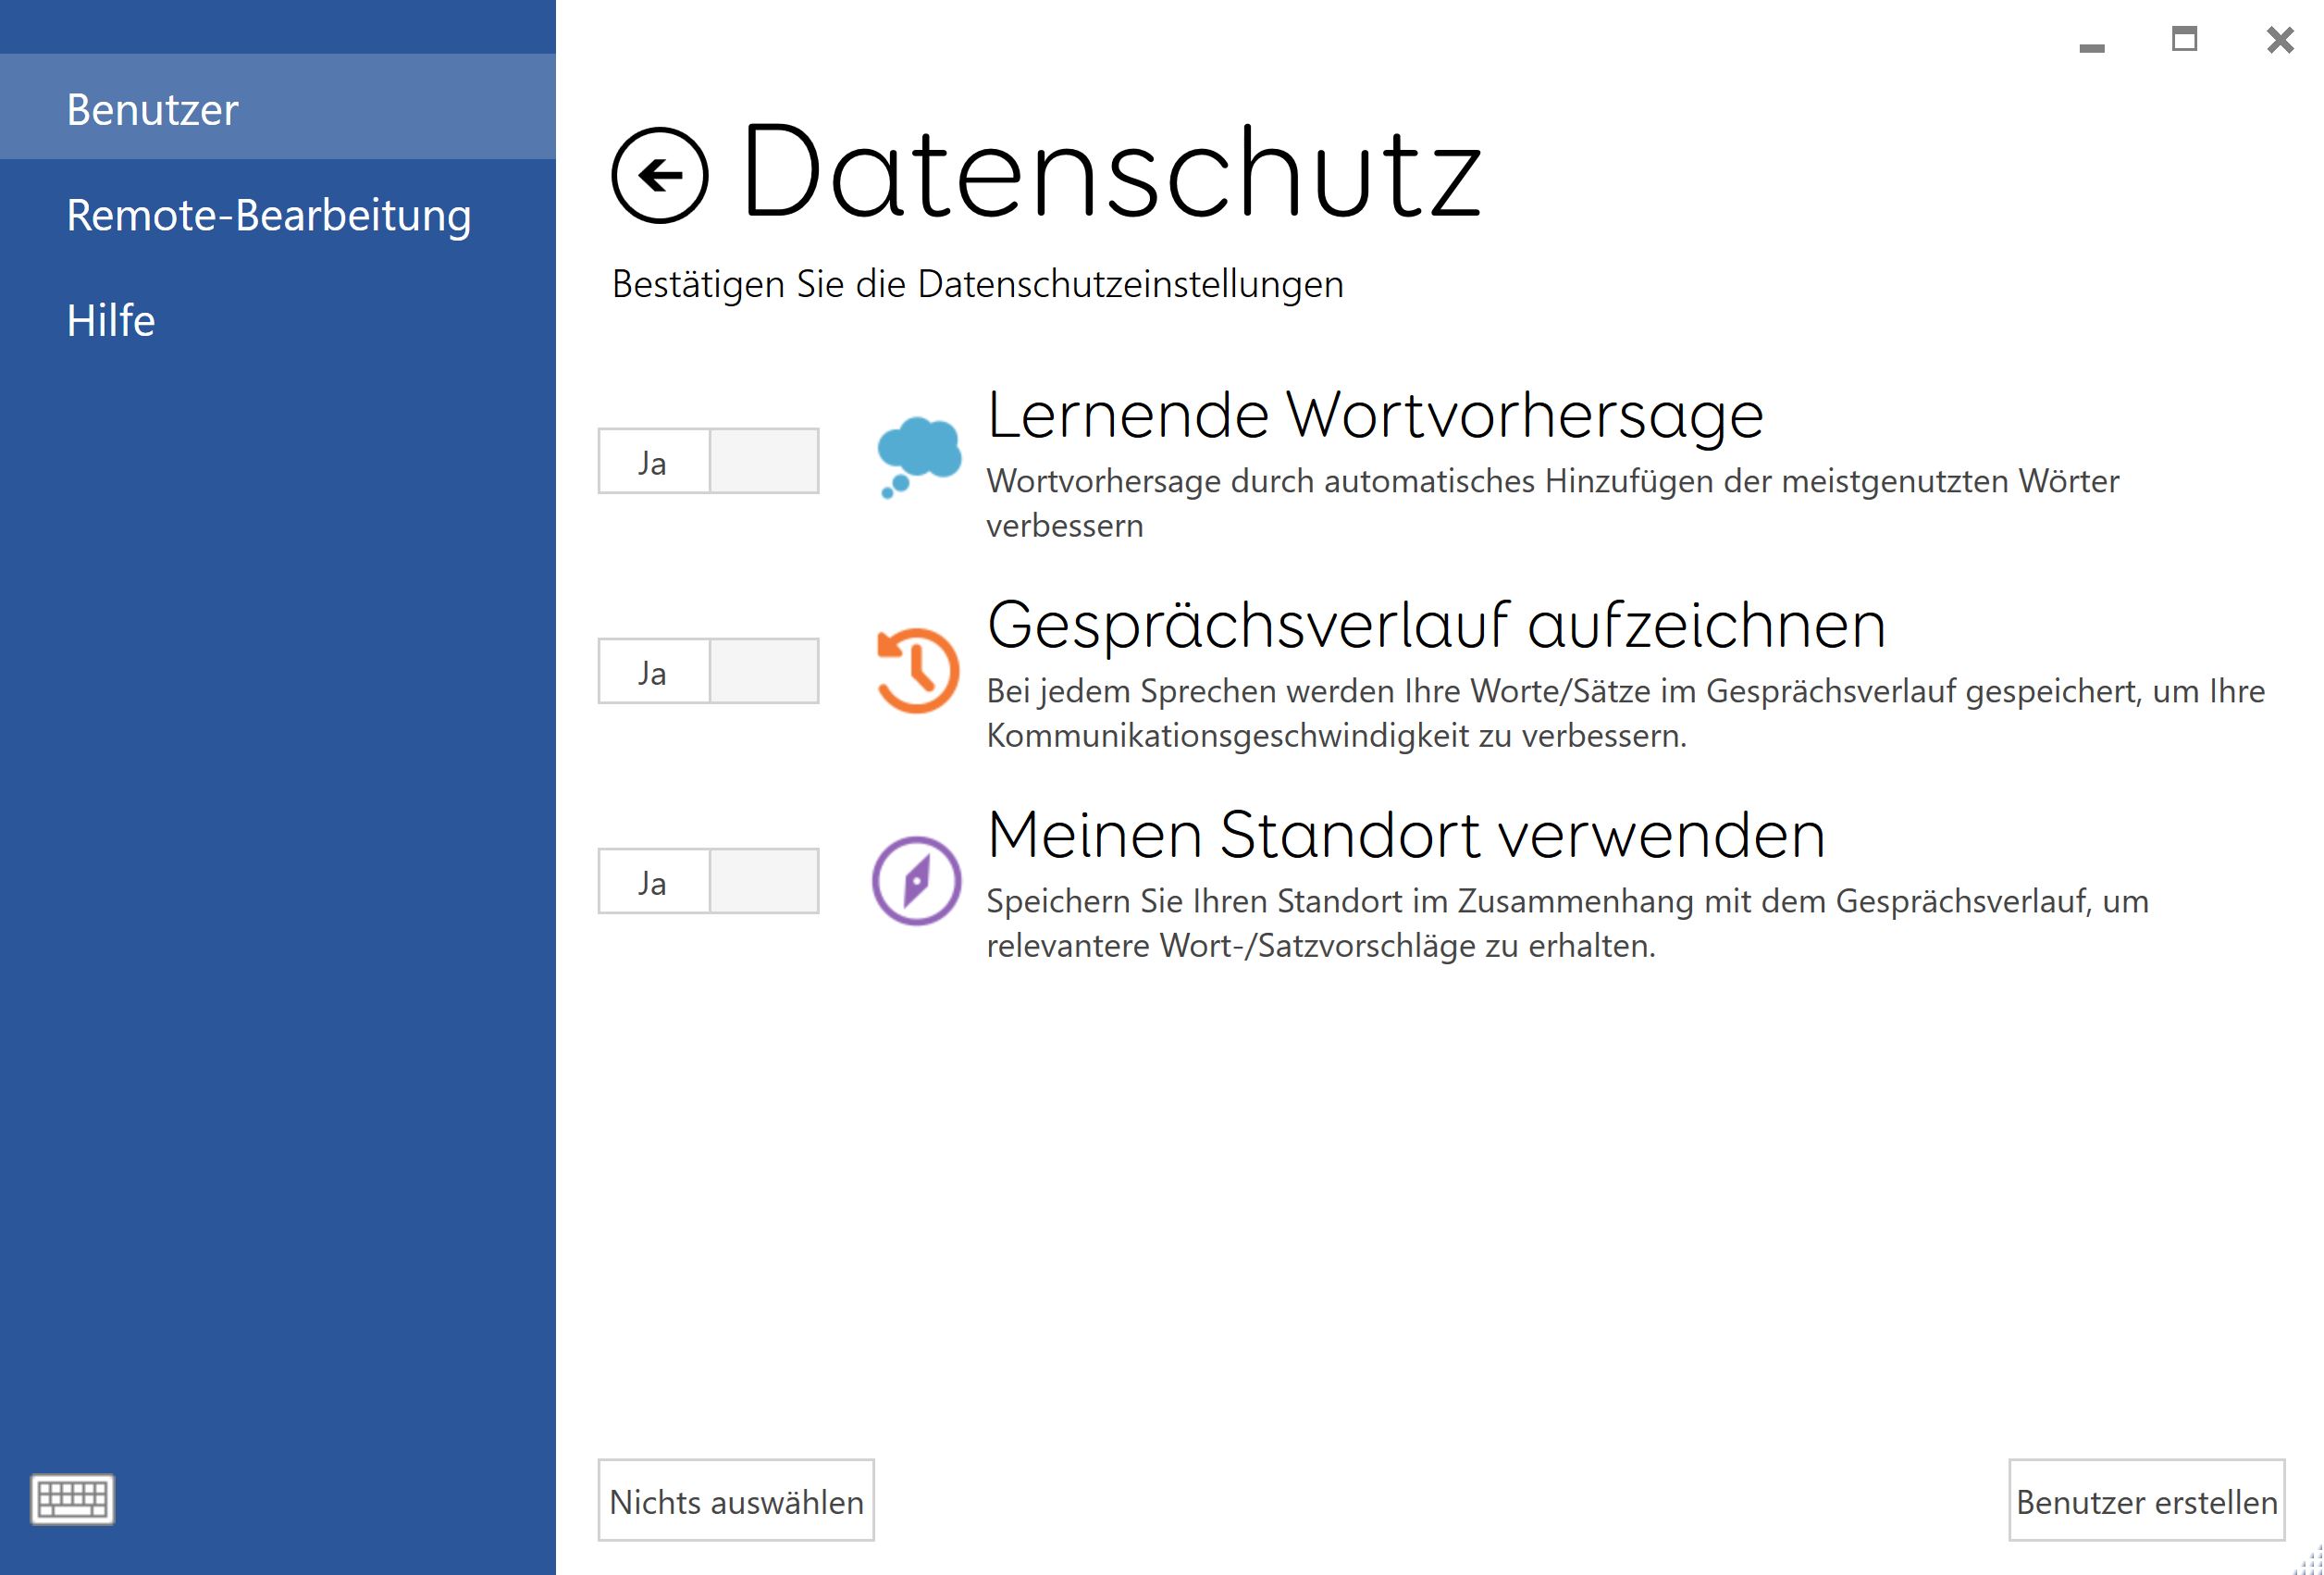Click the window resize grip corner

(x=2310, y=1562)
